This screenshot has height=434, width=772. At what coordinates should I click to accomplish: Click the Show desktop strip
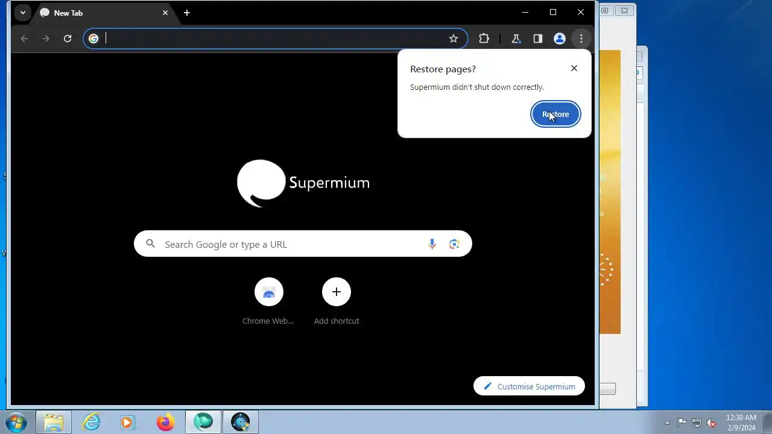coord(767,423)
